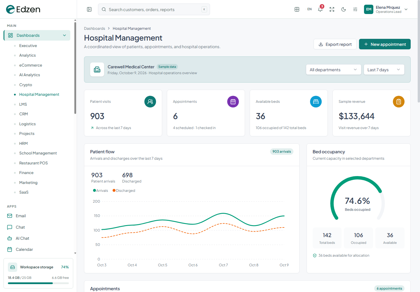Click the Export report button
420x292 pixels.
coord(335,44)
